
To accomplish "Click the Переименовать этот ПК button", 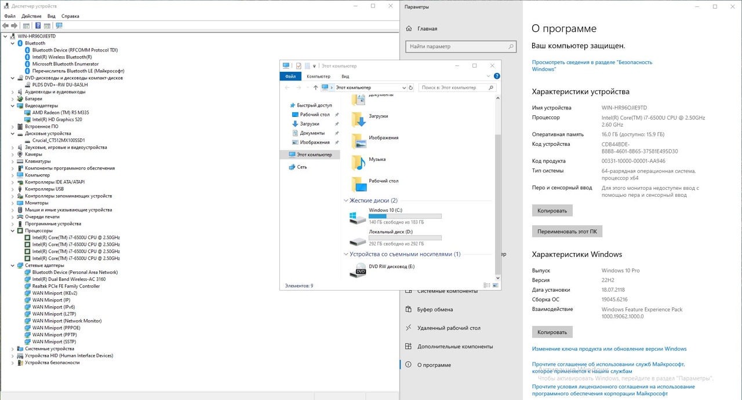I will [x=567, y=231].
